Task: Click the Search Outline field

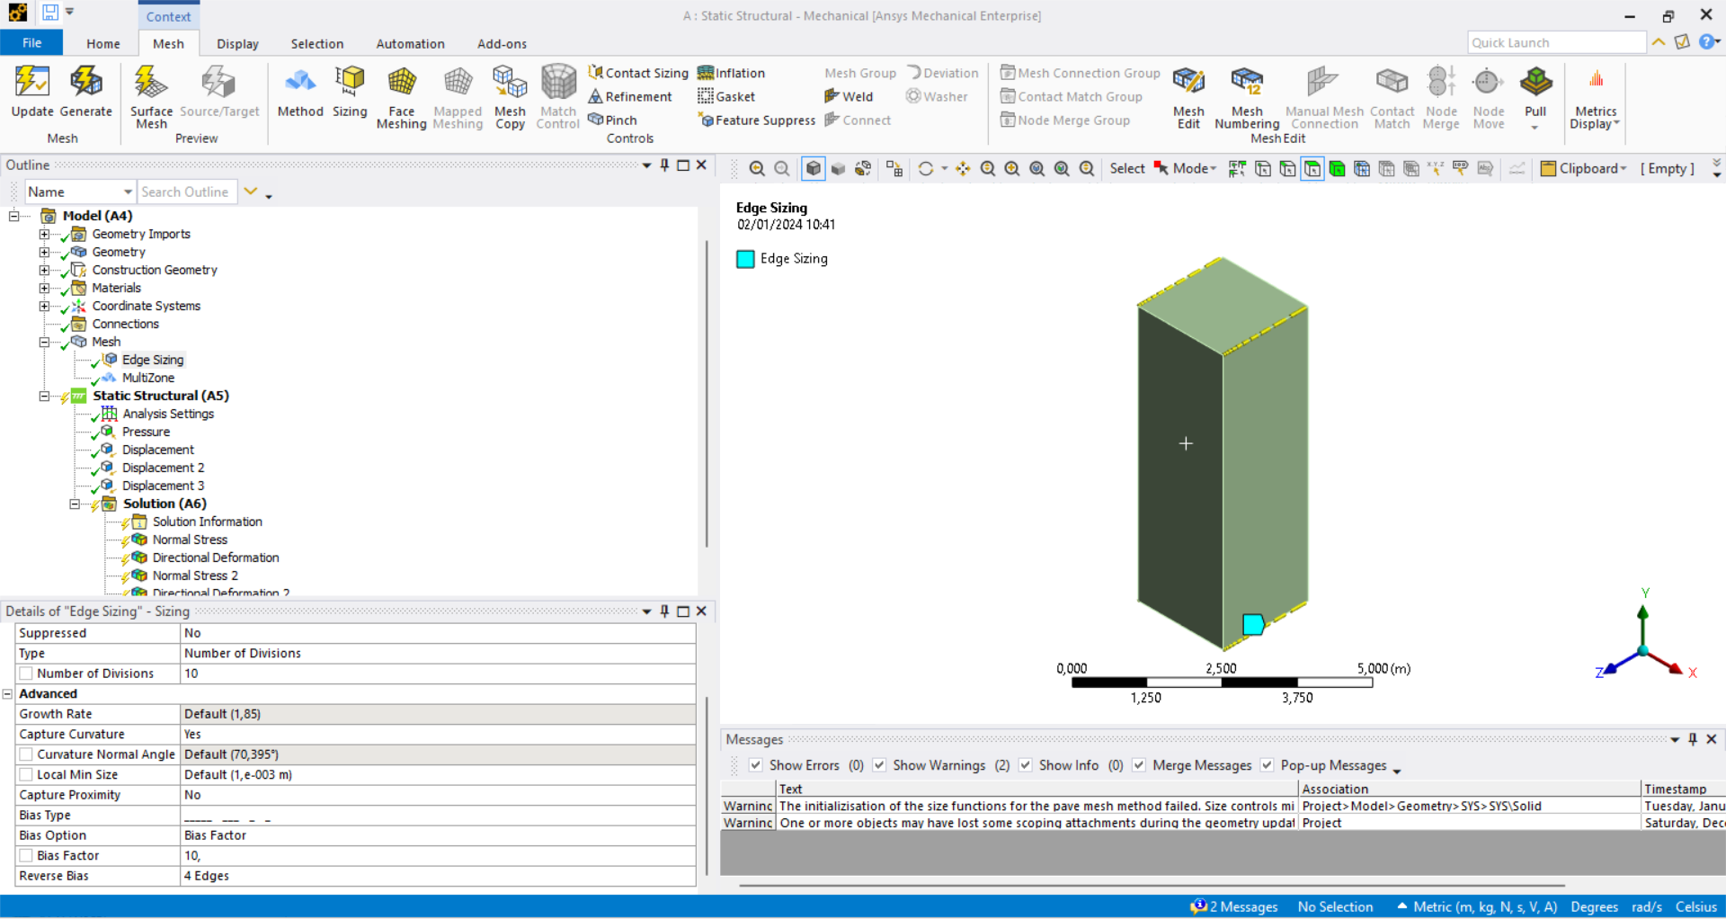Action: pyautogui.click(x=187, y=192)
